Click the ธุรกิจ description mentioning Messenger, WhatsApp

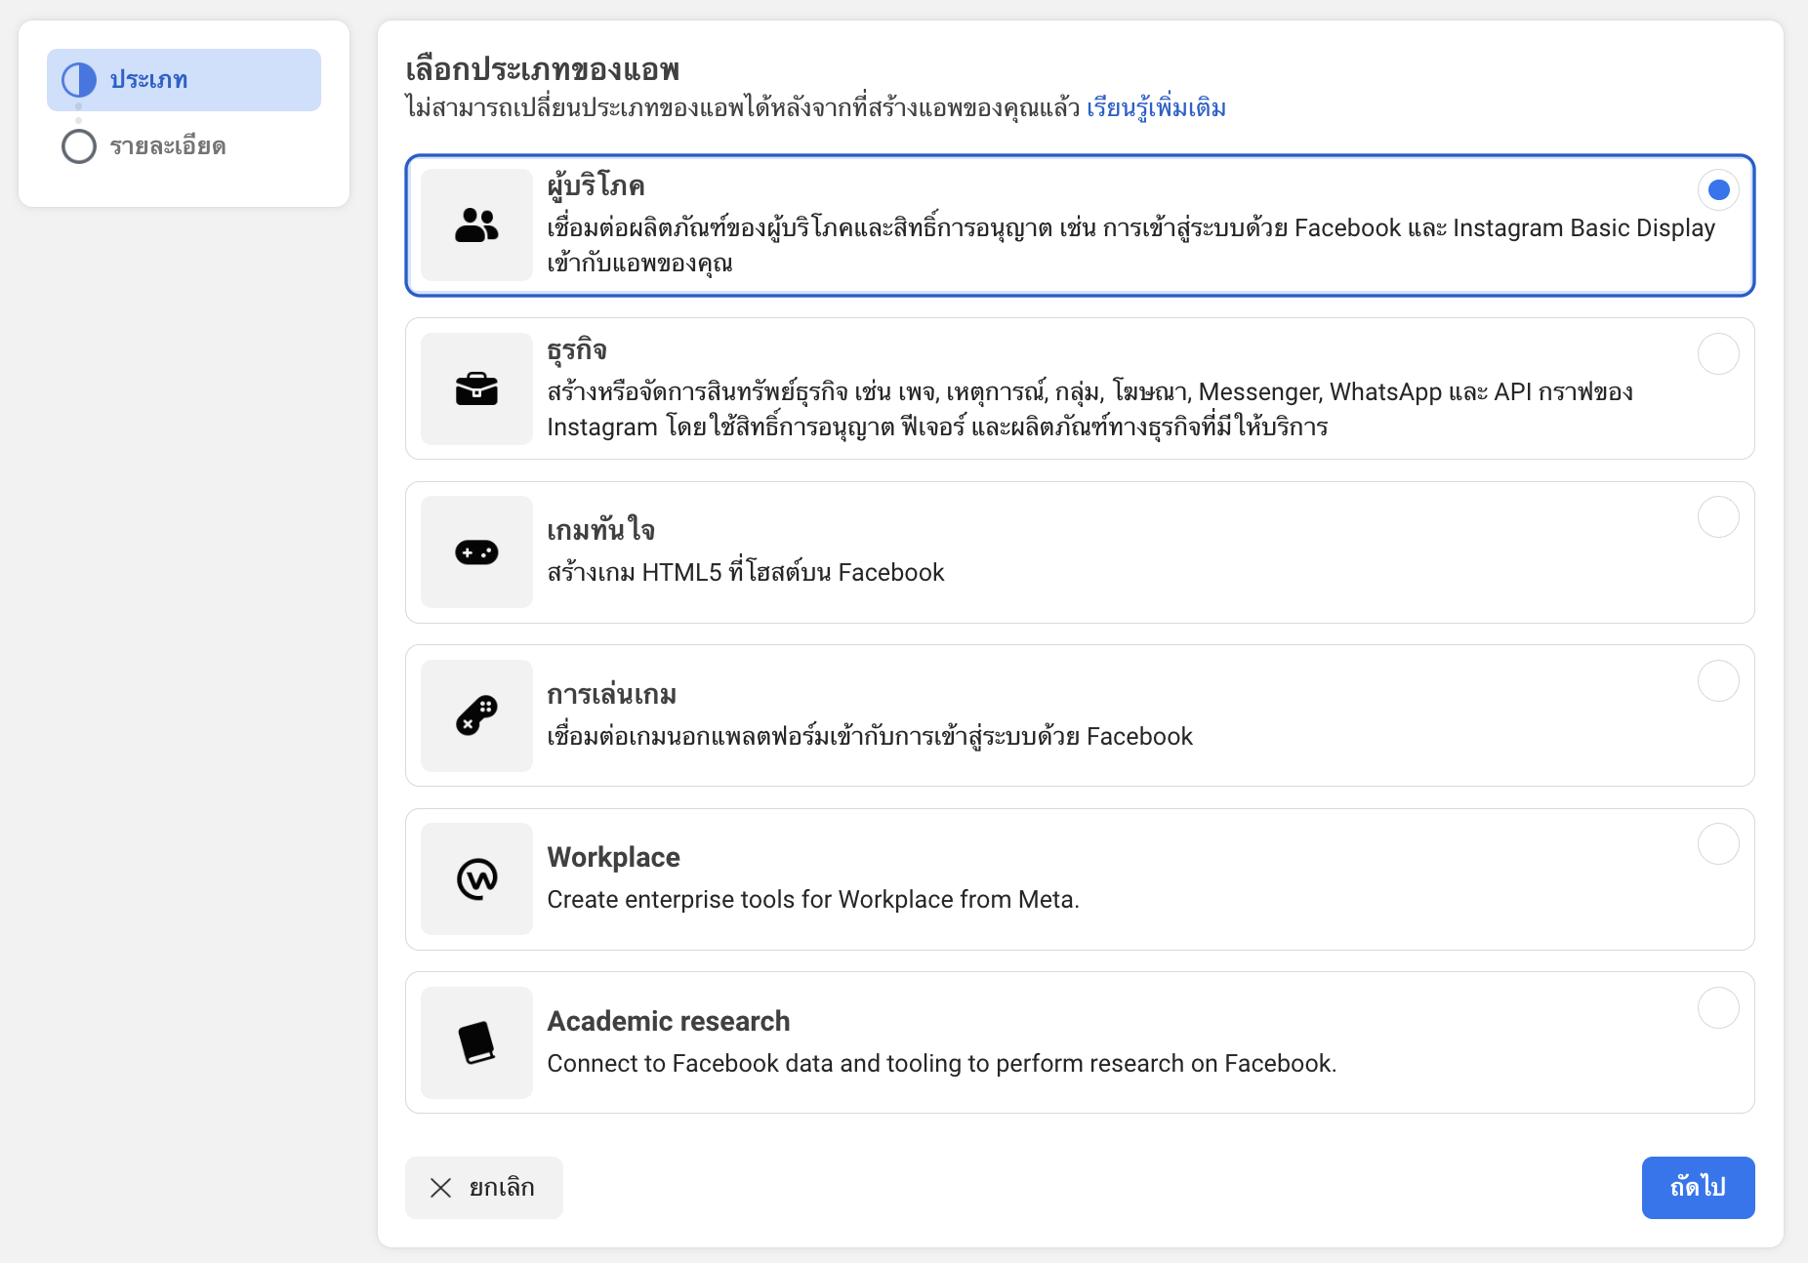(1089, 409)
